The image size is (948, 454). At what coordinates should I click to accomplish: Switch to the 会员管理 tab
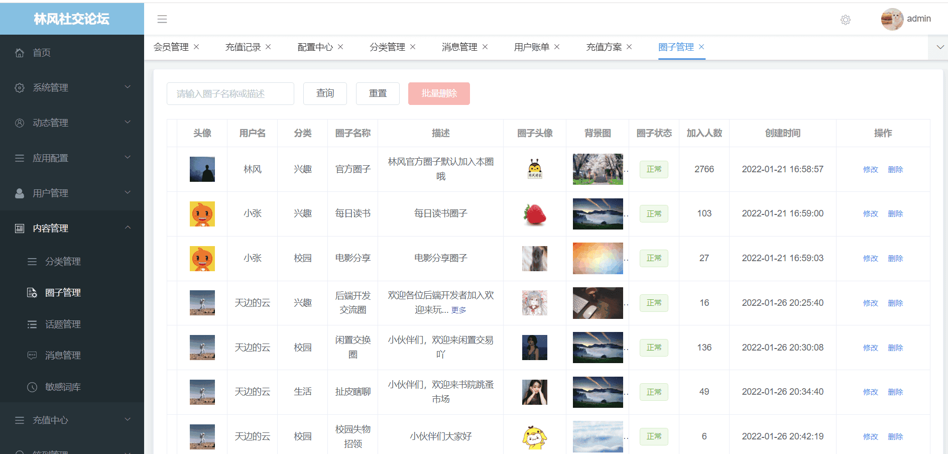171,47
